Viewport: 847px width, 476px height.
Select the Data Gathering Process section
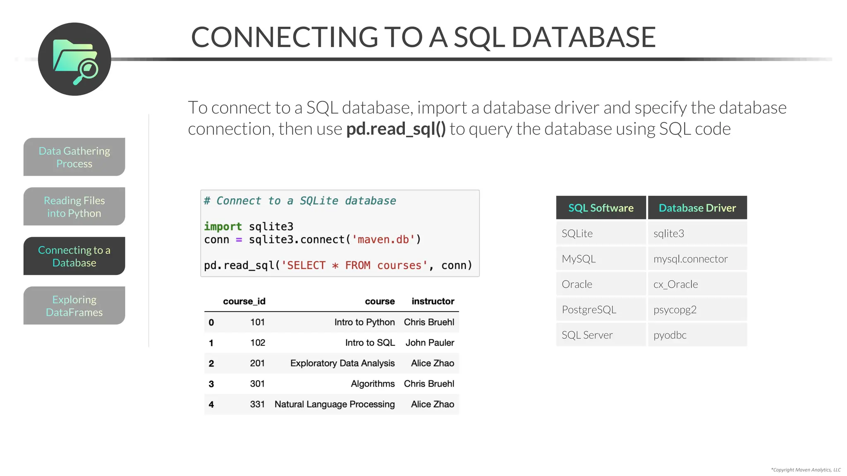click(74, 157)
